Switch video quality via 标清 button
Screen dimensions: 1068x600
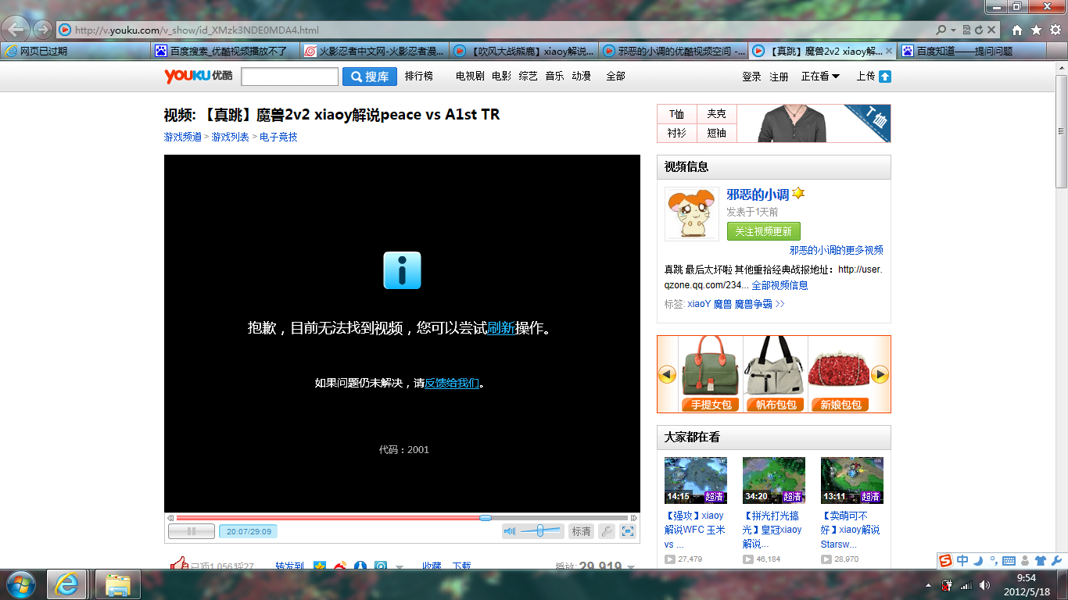581,531
